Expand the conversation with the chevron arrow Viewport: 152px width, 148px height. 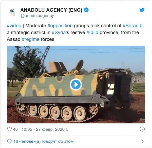click(142, 141)
